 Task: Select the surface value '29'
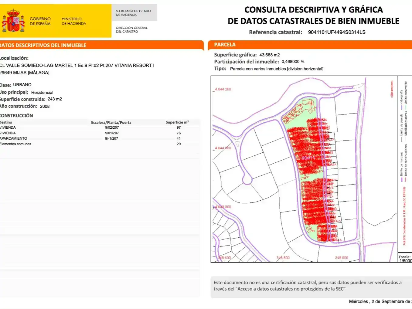click(x=179, y=144)
